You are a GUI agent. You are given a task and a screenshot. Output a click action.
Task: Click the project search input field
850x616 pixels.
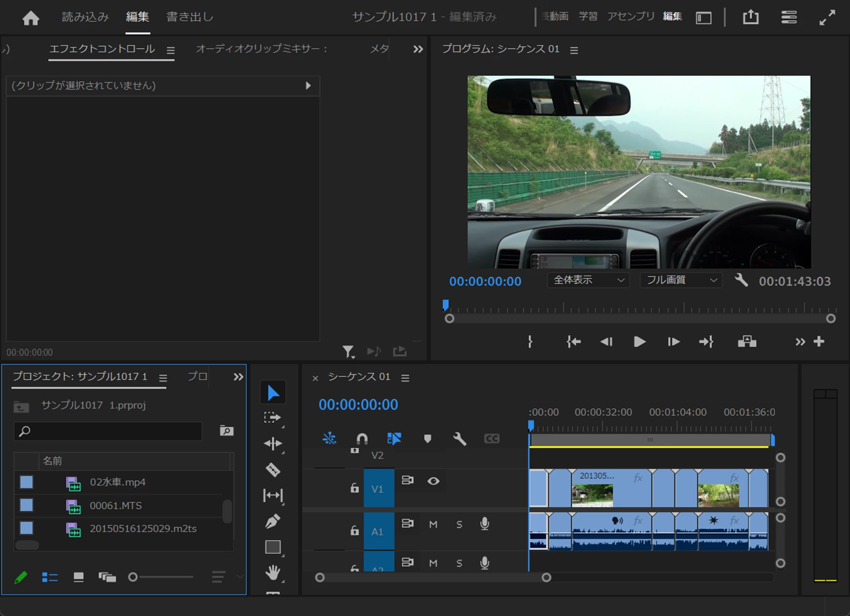pyautogui.click(x=108, y=431)
